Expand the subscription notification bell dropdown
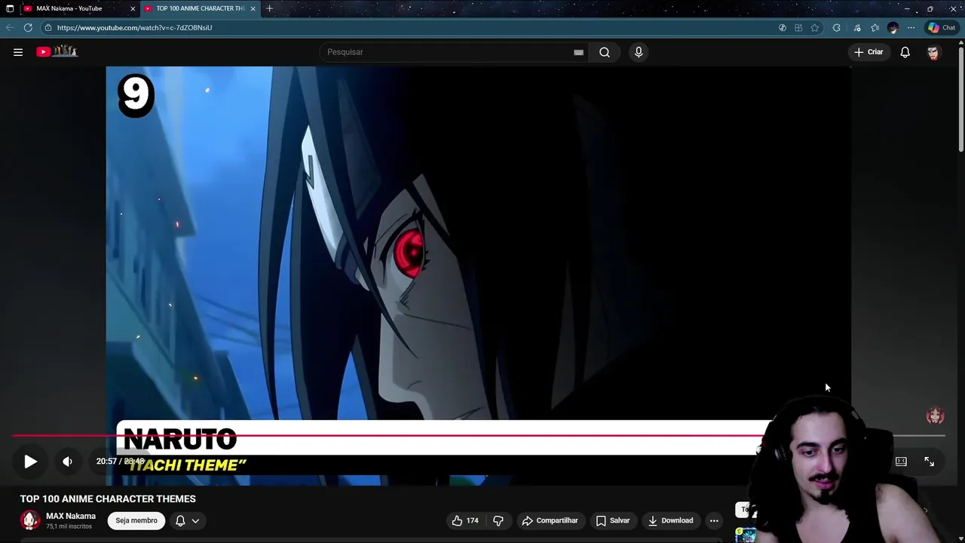Screen dimensions: 965x543 [187, 520]
